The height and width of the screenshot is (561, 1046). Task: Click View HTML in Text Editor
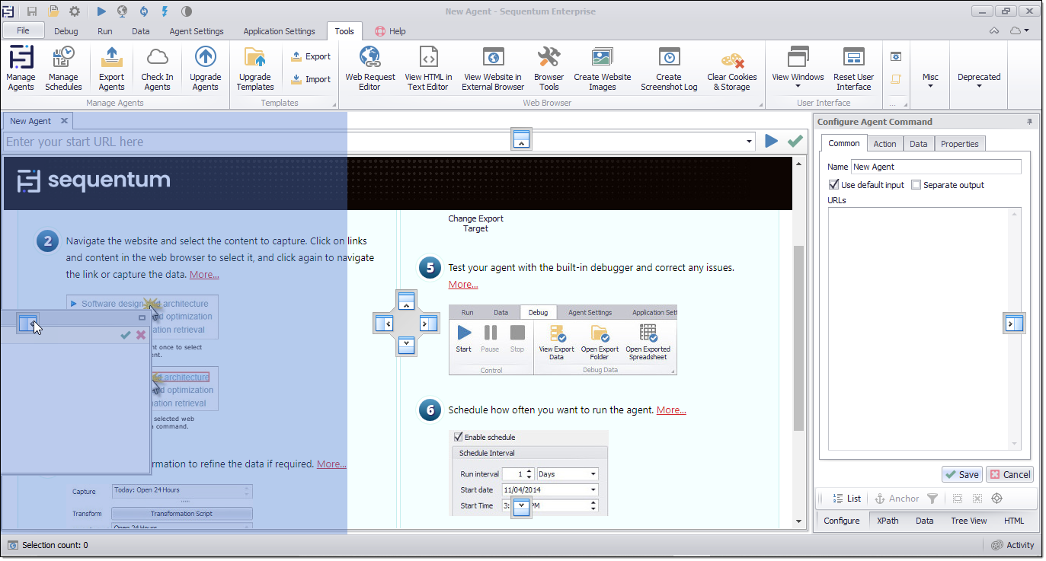[x=428, y=68]
